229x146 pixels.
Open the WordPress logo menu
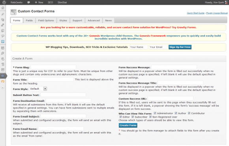tap(4, 2)
